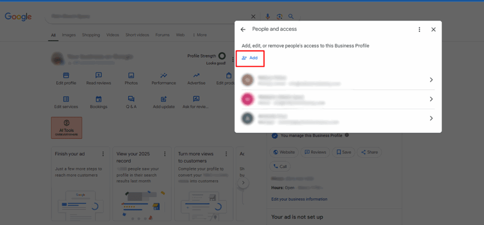Open options on Finish your ad card
The image size is (484, 225).
(103, 154)
